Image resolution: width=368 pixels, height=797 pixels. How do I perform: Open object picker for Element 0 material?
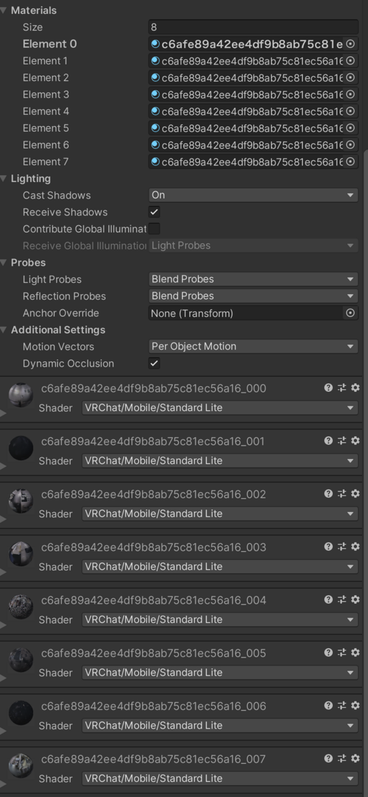point(351,44)
